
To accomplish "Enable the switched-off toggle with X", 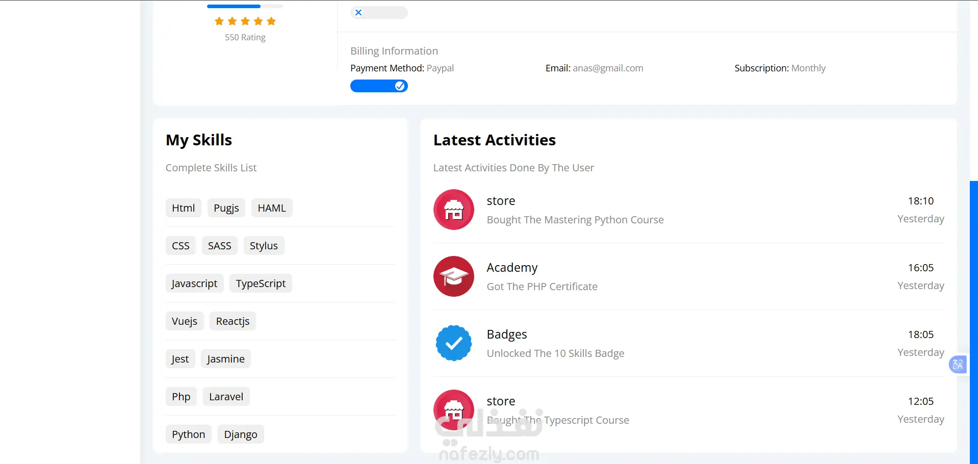I will coord(379,13).
